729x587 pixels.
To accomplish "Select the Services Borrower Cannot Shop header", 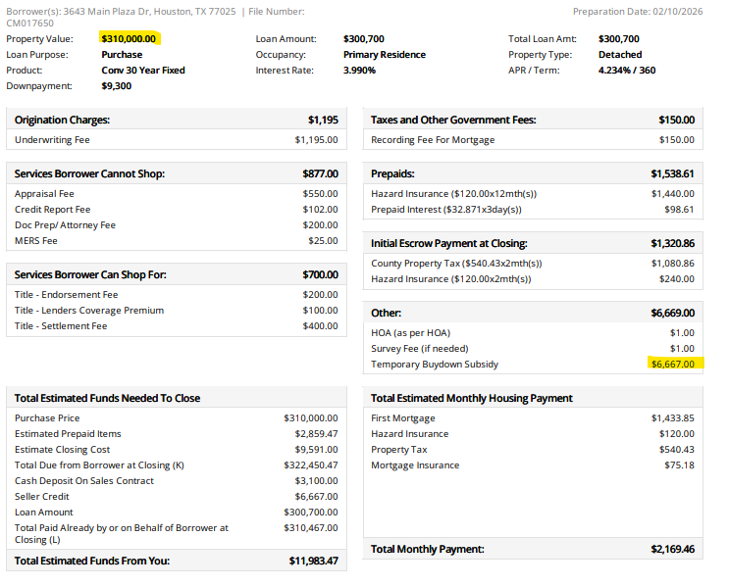I will (89, 173).
